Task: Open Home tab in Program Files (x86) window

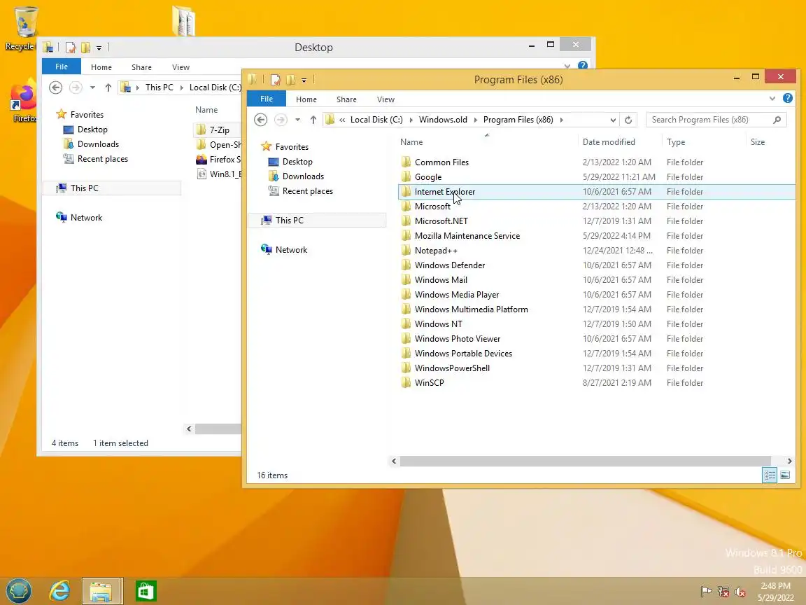Action: (x=306, y=99)
